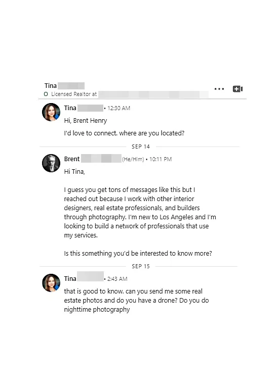Open Brent's black-and-white profile photo
279x391 pixels.
coord(51,163)
